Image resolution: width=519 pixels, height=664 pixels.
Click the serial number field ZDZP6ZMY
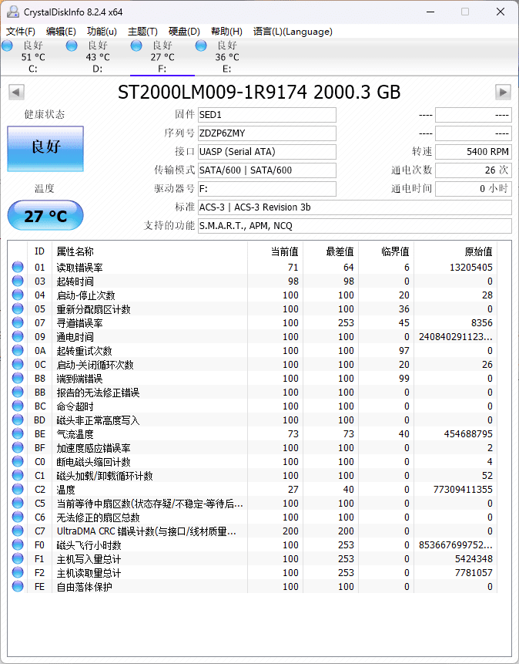click(267, 133)
